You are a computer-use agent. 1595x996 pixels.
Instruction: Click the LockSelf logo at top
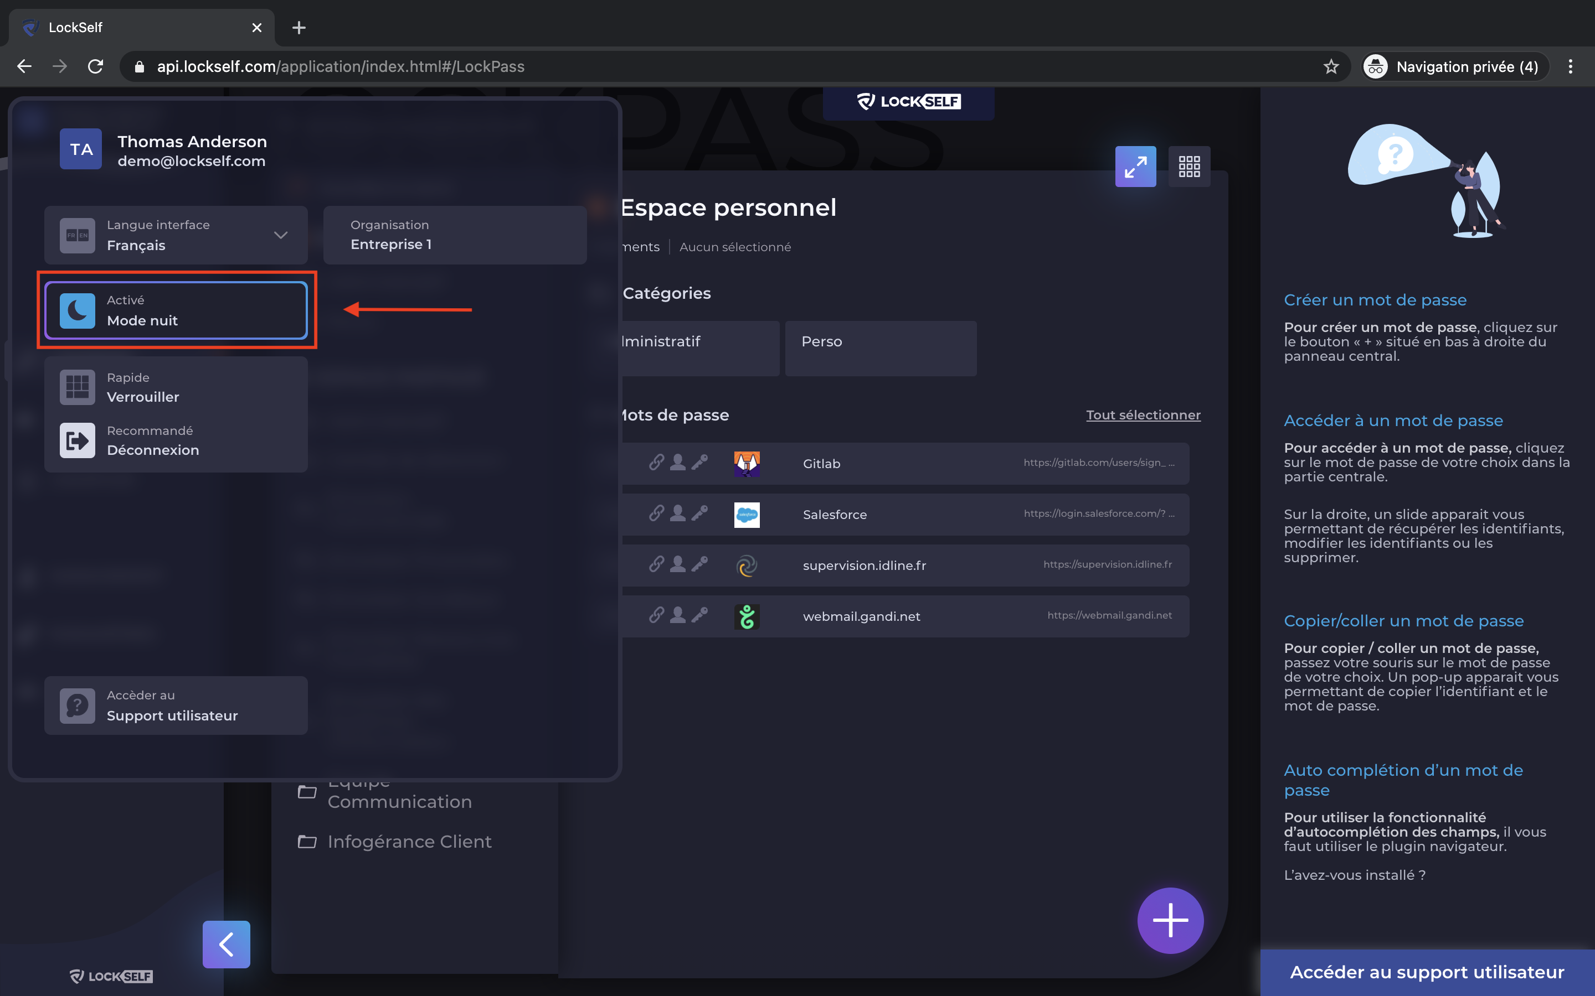point(908,101)
